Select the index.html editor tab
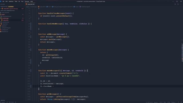The width and height of the screenshot is (183, 103). tap(30, 4)
